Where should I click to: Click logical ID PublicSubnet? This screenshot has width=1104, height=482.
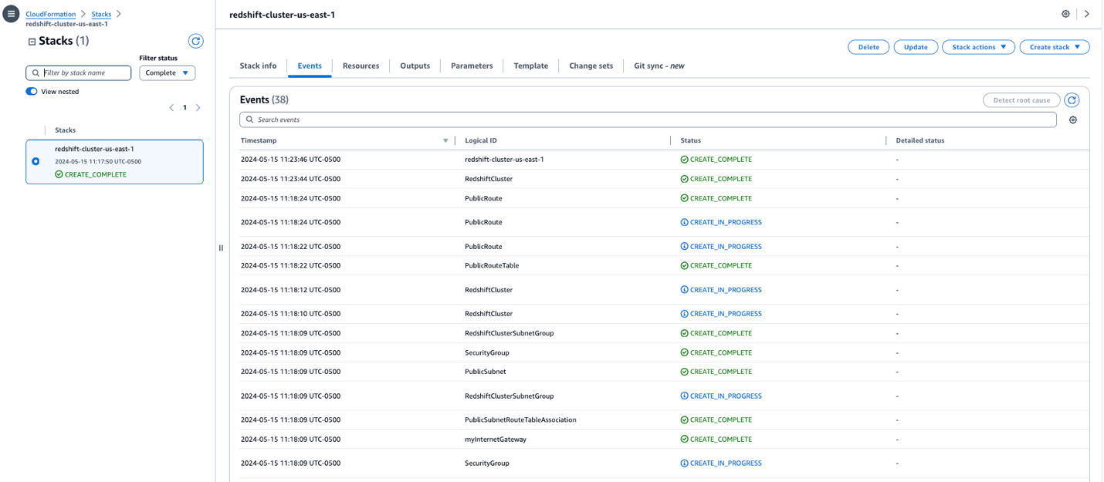485,372
